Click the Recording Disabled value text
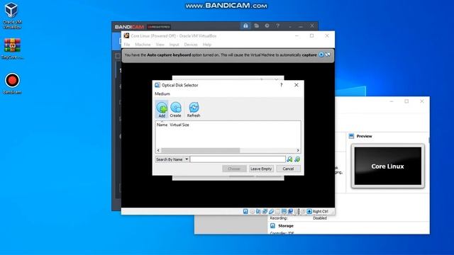 tap(320, 218)
